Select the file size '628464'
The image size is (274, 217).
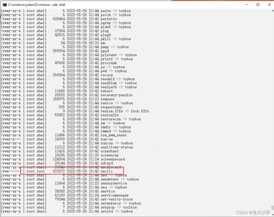tap(59, 19)
